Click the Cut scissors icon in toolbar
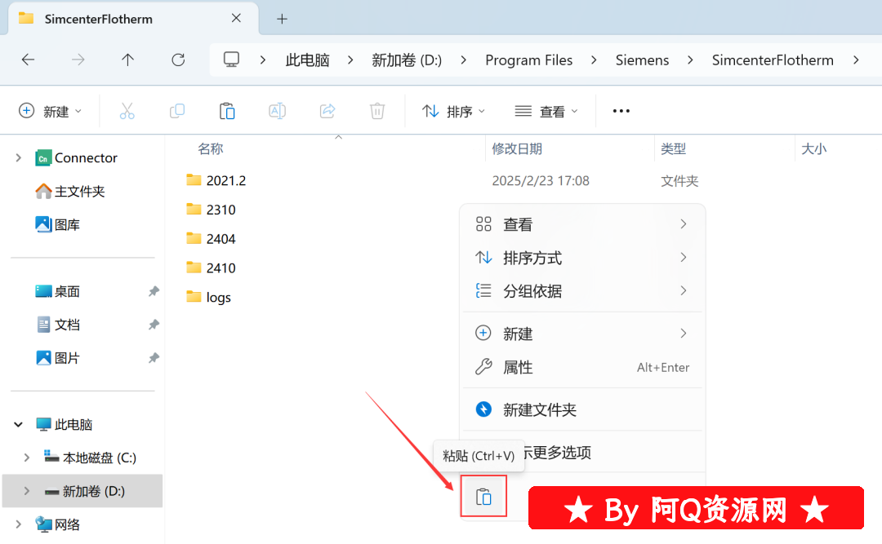 pyautogui.click(x=127, y=111)
